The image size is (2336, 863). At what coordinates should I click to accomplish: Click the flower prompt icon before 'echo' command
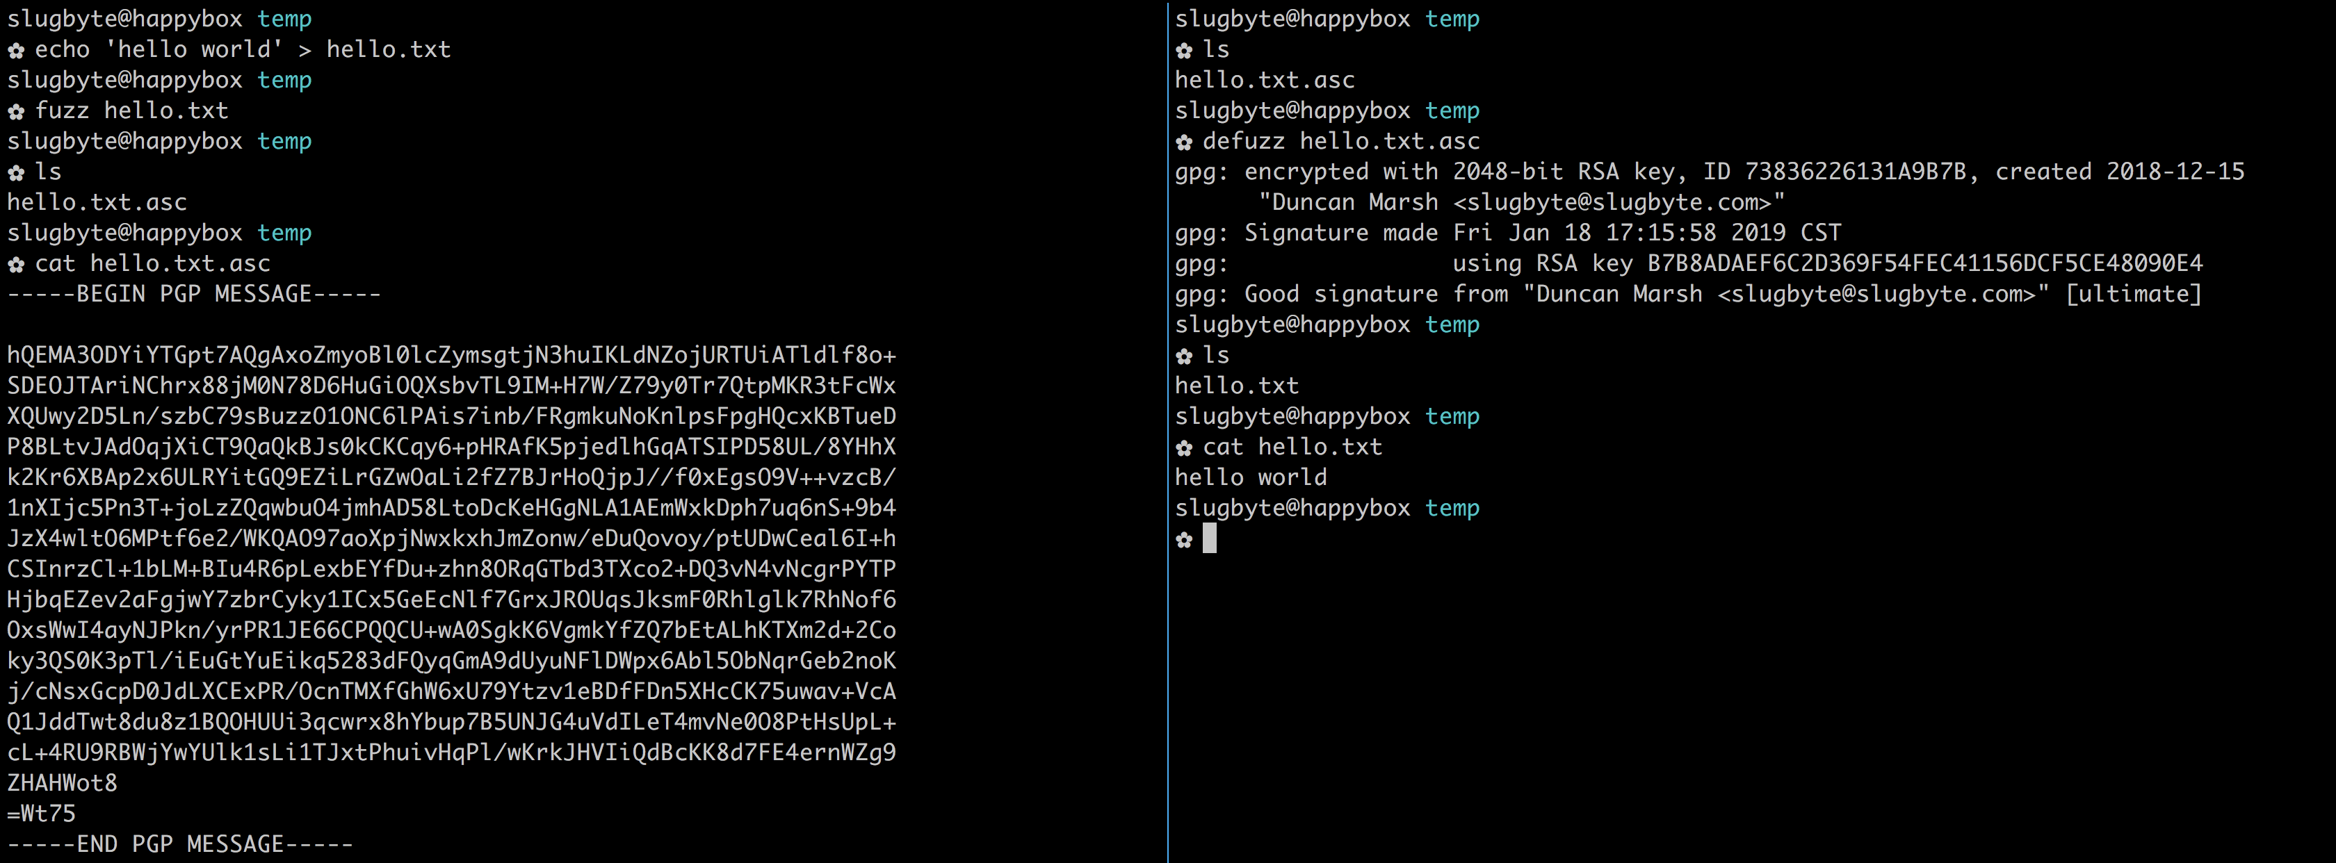tap(16, 51)
